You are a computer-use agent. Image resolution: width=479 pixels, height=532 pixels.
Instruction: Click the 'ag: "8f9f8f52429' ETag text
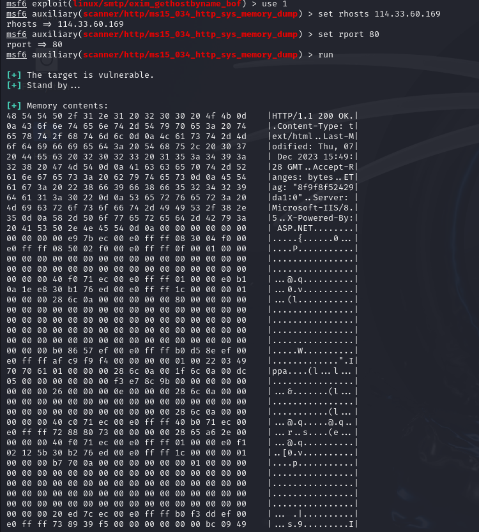click(312, 187)
